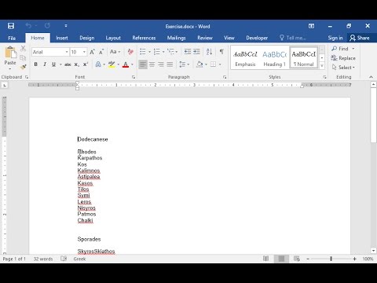Expand the Styles gallery More arrow
Screen dimensions: 377x283
click(x=322, y=66)
